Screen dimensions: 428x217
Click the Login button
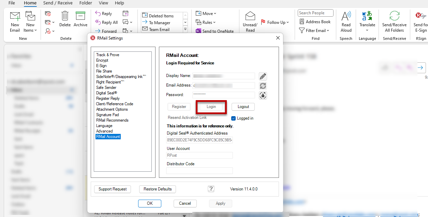(x=211, y=107)
